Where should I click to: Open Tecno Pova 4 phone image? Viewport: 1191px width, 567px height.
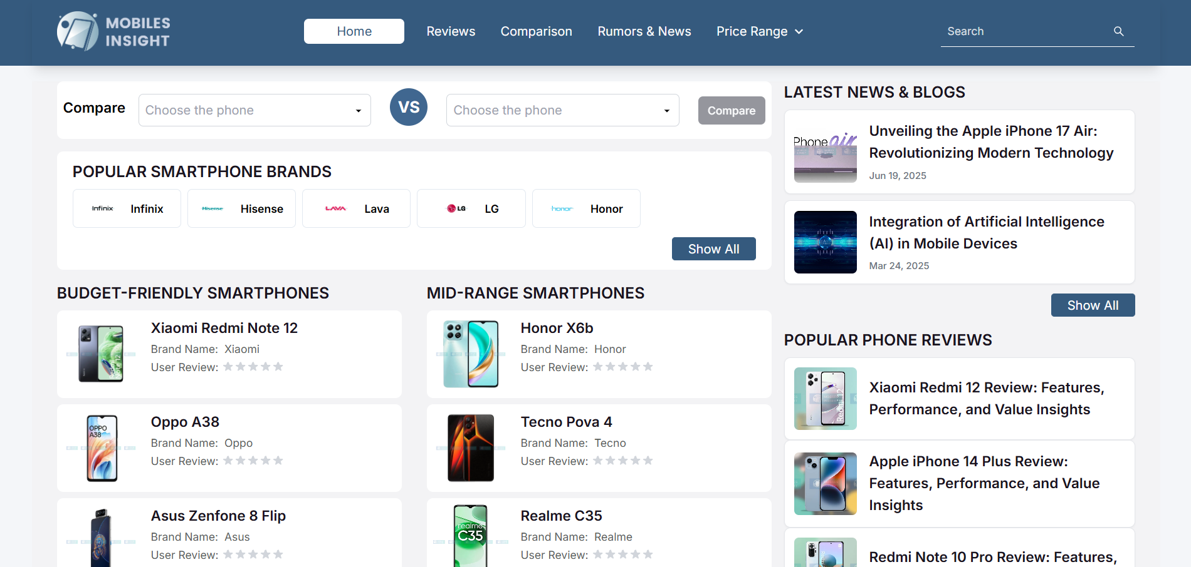tap(471, 448)
